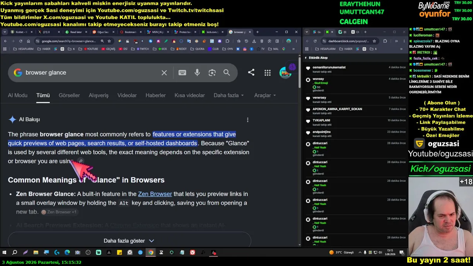Image resolution: width=473 pixels, height=266 pixels.
Task: Open the Windows notification center
Action: (x=402, y=253)
